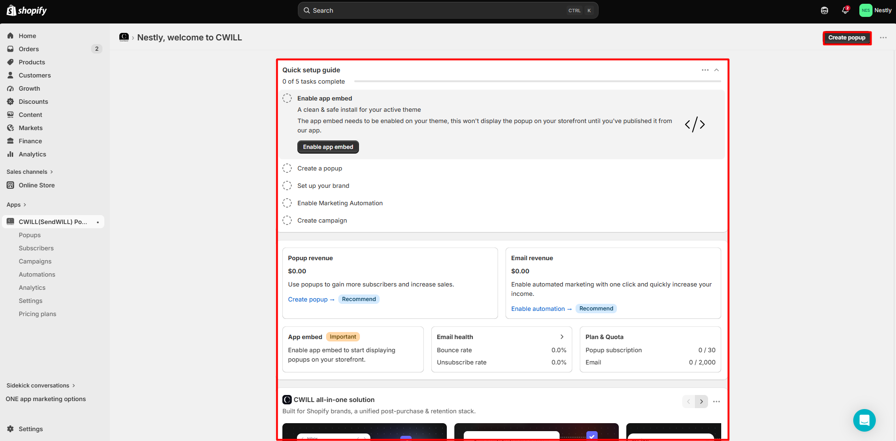Toggle the Create a popup task circle
This screenshot has width=896, height=441.
(287, 168)
